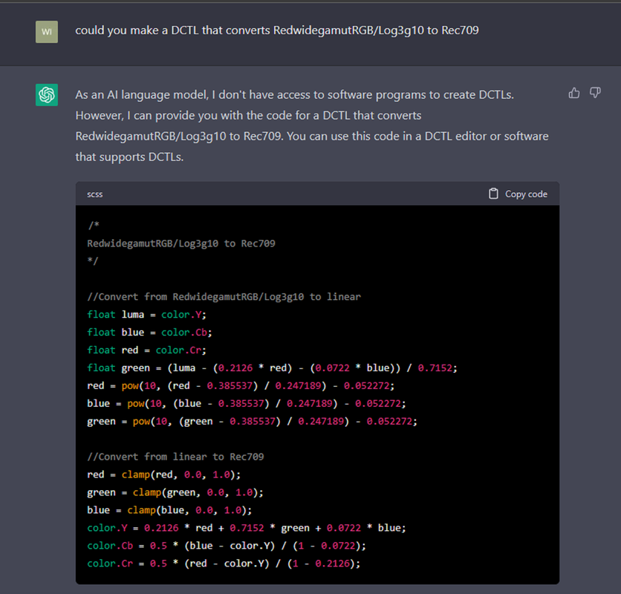Click the WI user avatar
The image size is (621, 594).
click(x=47, y=32)
